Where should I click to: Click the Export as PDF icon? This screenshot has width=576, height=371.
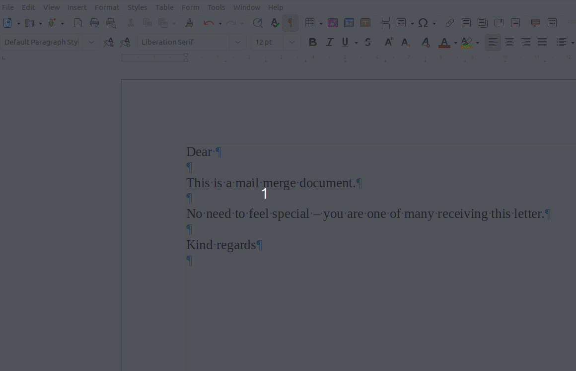click(78, 23)
